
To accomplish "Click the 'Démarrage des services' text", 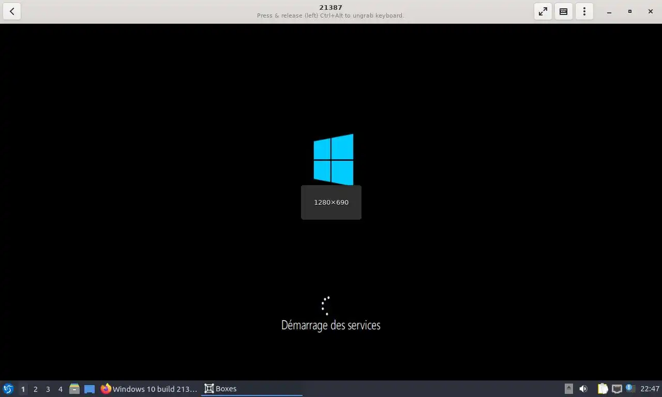I will click(331, 325).
